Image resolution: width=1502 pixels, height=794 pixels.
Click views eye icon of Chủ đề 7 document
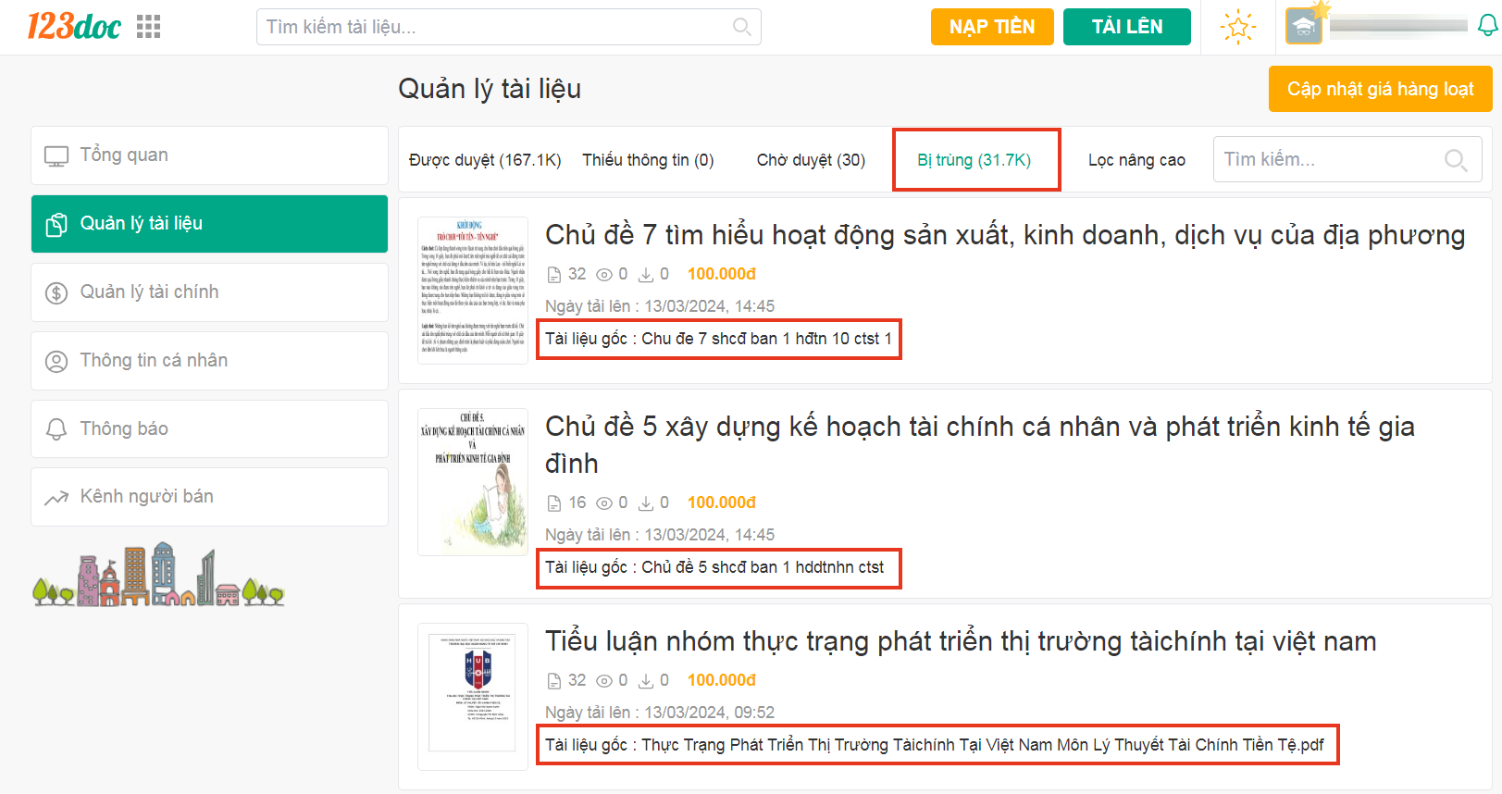click(x=604, y=275)
